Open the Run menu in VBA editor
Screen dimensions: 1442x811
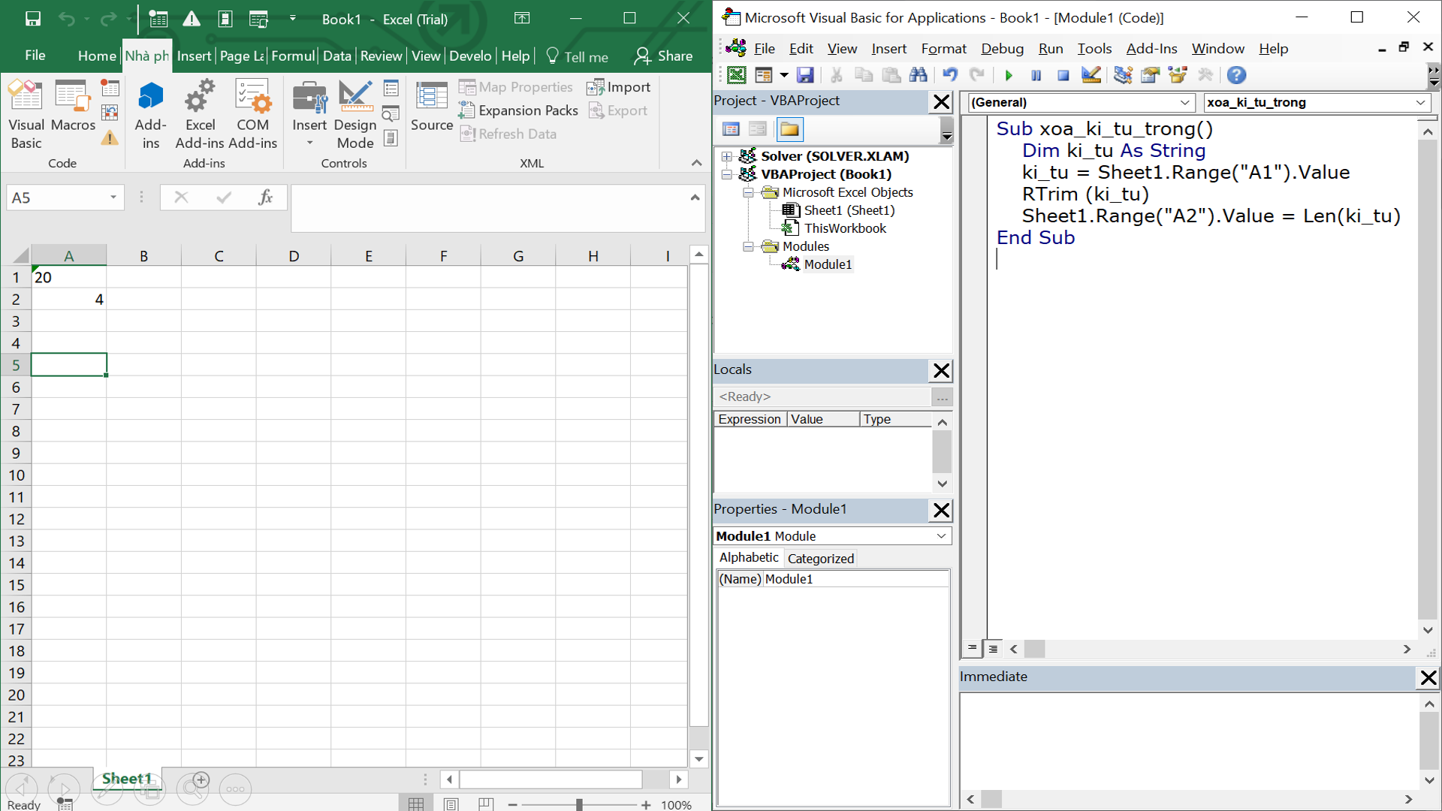(x=1051, y=49)
